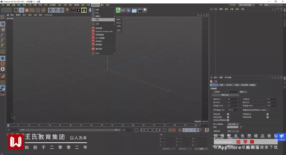Open the Redshift menu in menu bar
The height and width of the screenshot is (155, 286).
[95, 5]
